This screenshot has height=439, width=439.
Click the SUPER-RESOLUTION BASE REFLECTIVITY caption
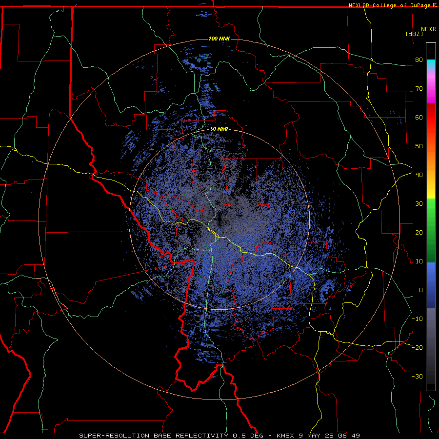(153, 436)
